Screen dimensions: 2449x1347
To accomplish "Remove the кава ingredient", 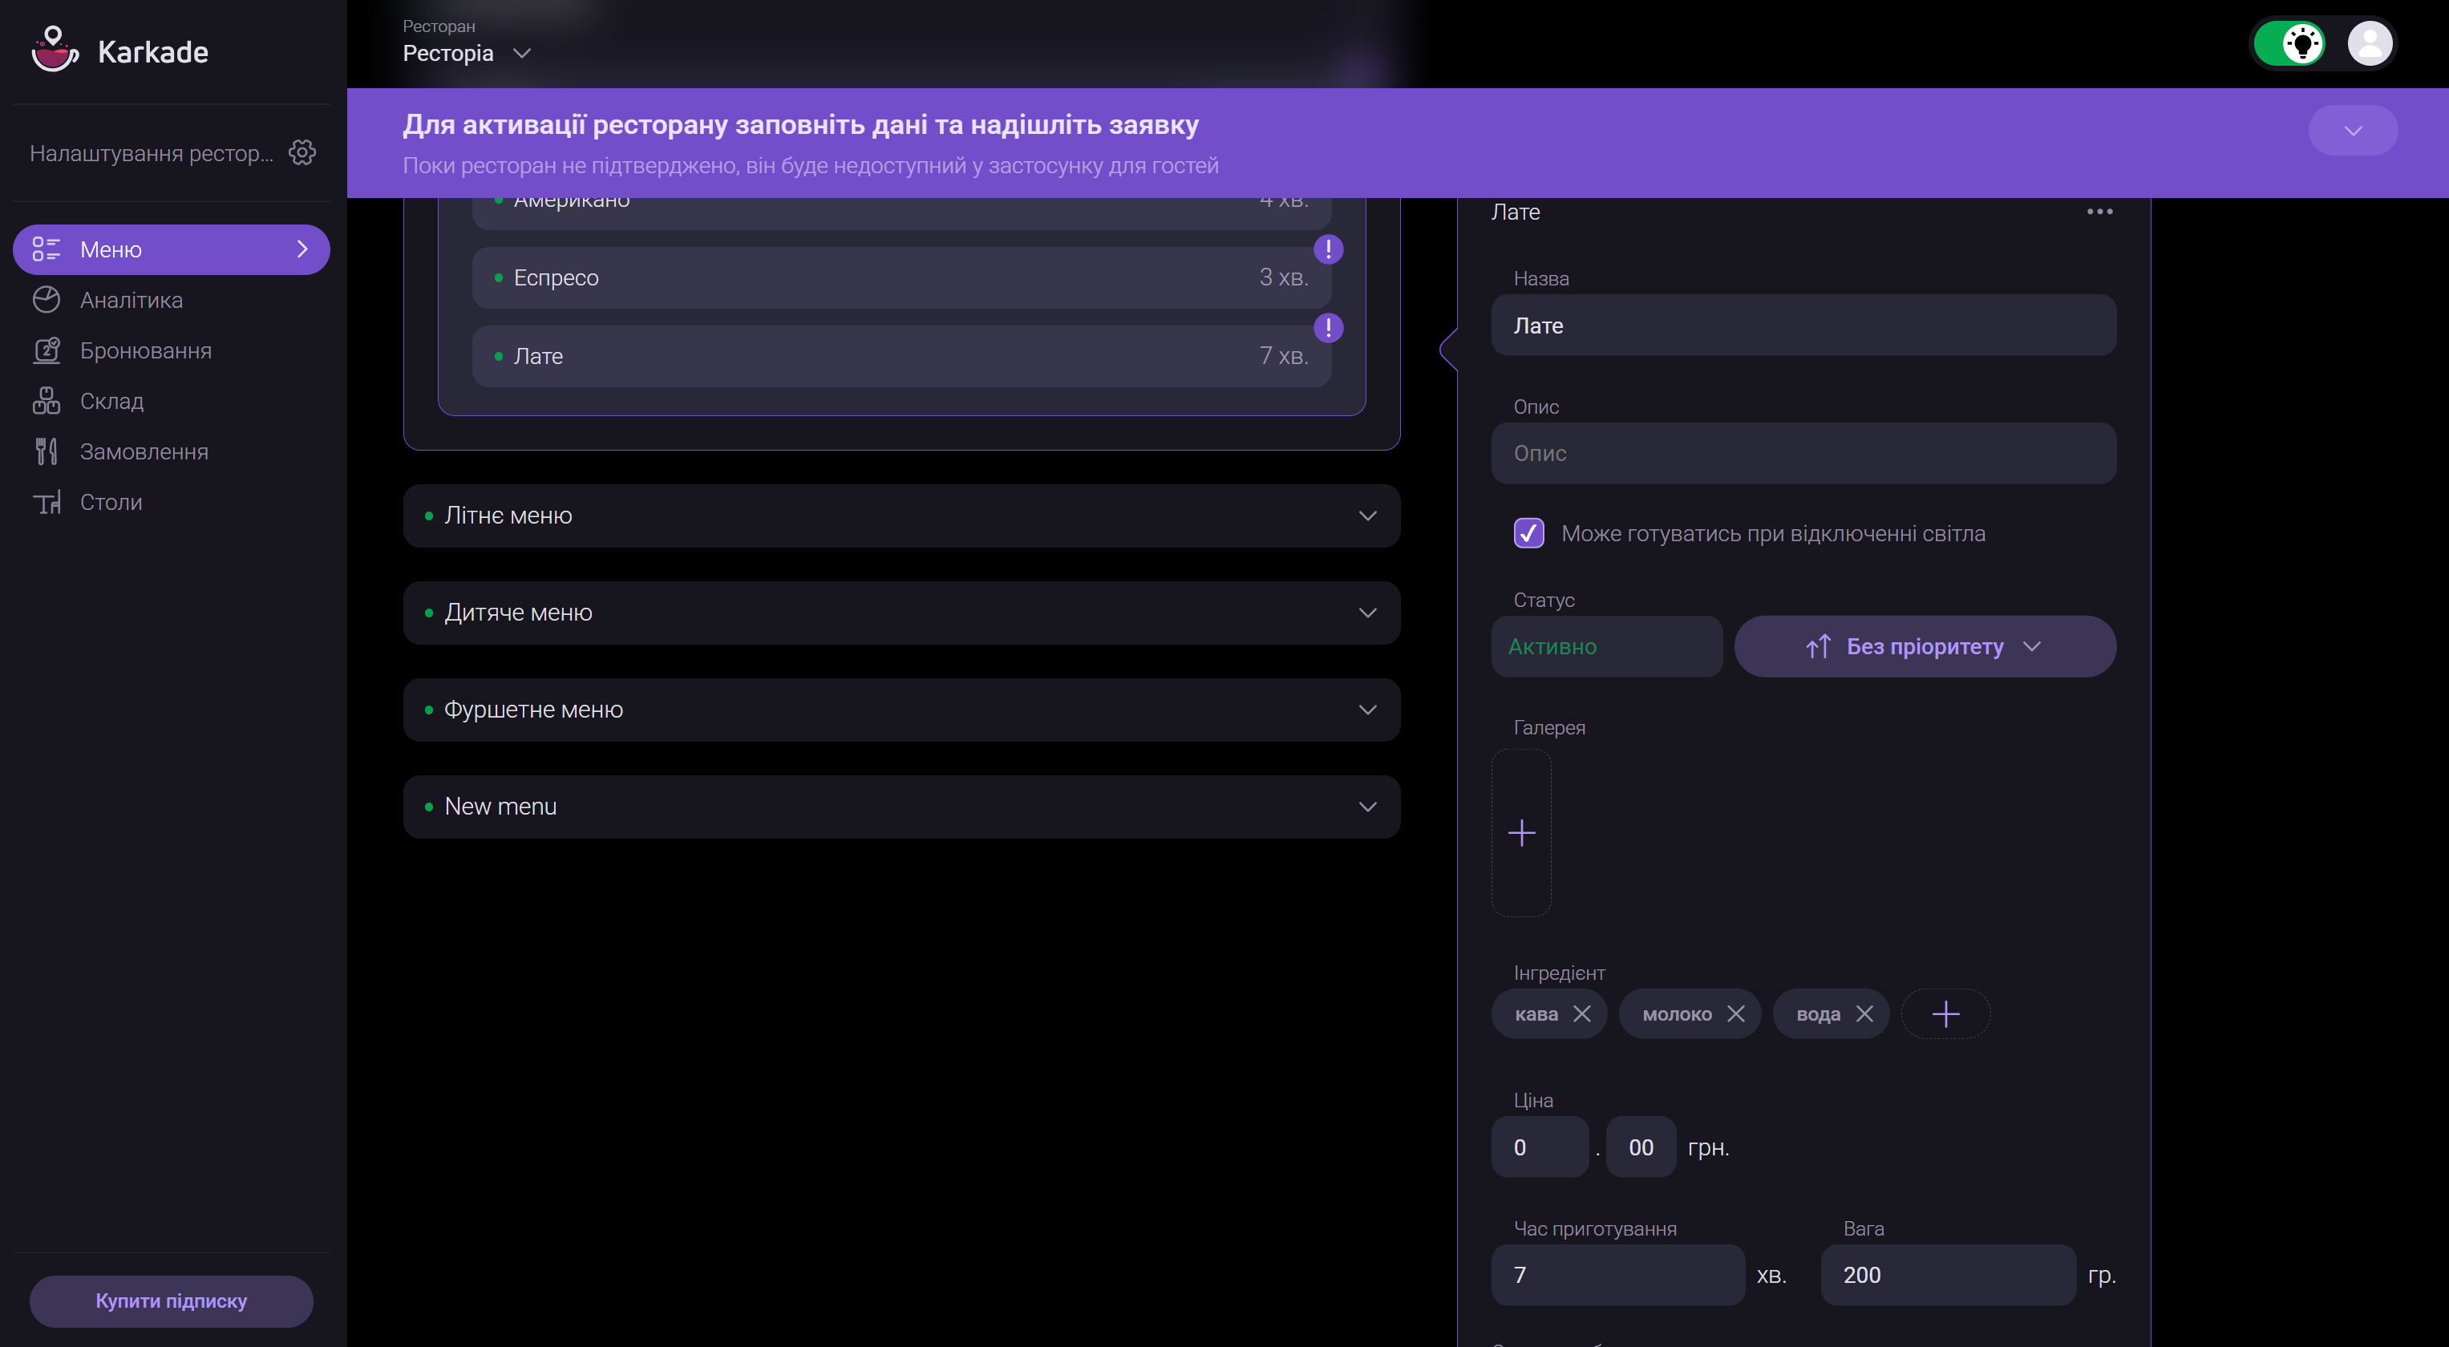I will [x=1582, y=1013].
